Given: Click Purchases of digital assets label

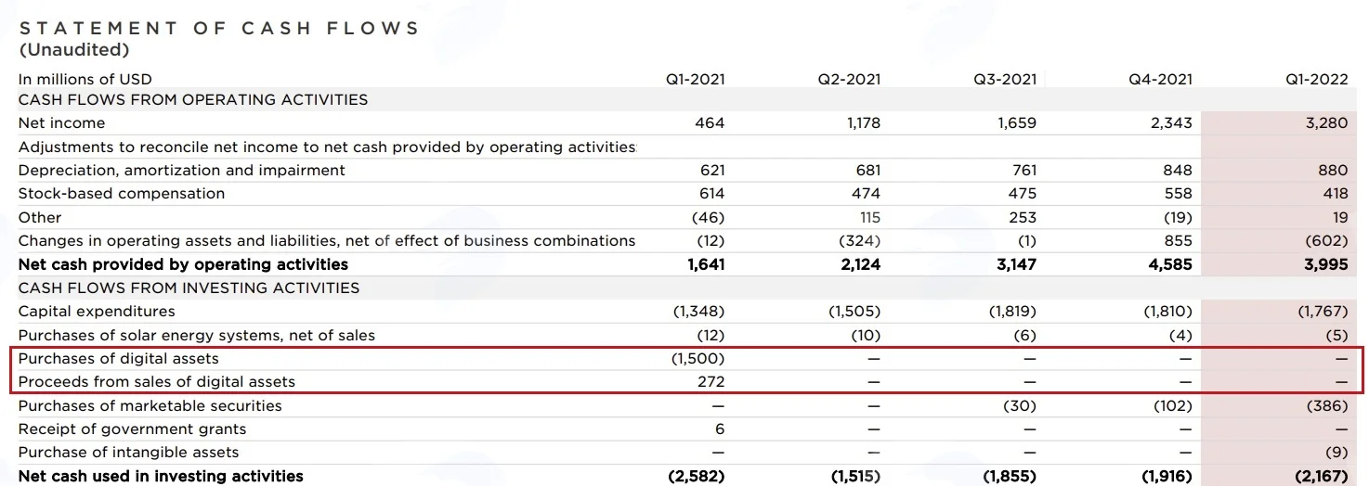Looking at the screenshot, I should 119,359.
